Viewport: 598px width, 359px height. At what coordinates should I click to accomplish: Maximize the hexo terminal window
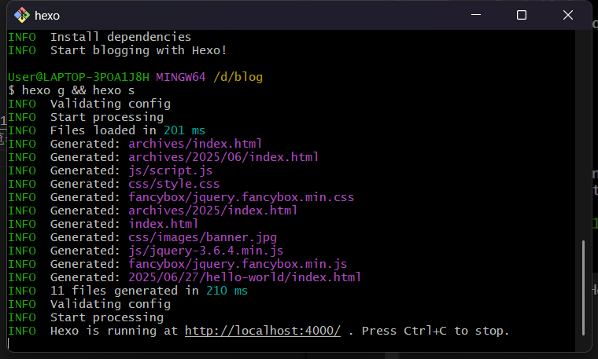(x=522, y=15)
